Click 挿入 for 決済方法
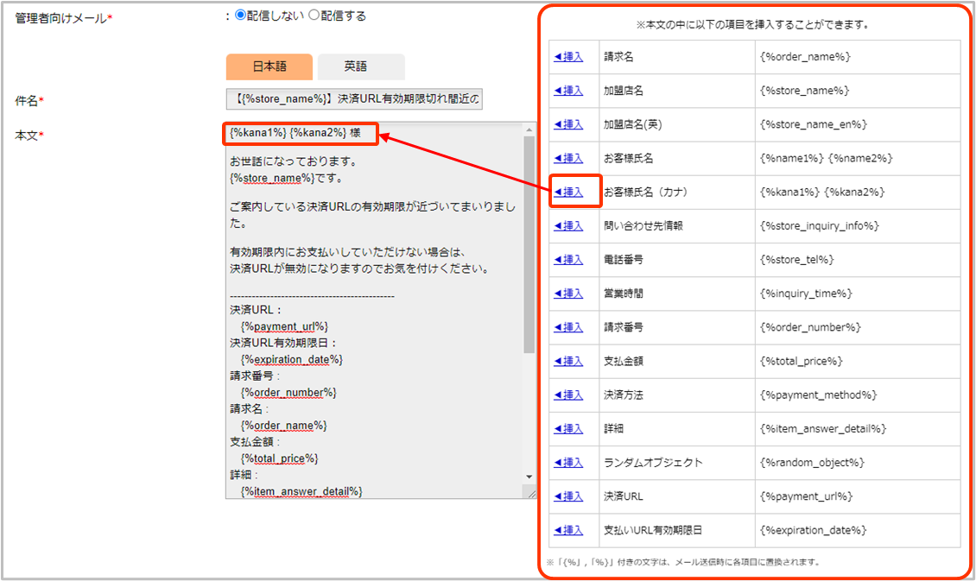Image resolution: width=976 pixels, height=581 pixels. point(568,395)
